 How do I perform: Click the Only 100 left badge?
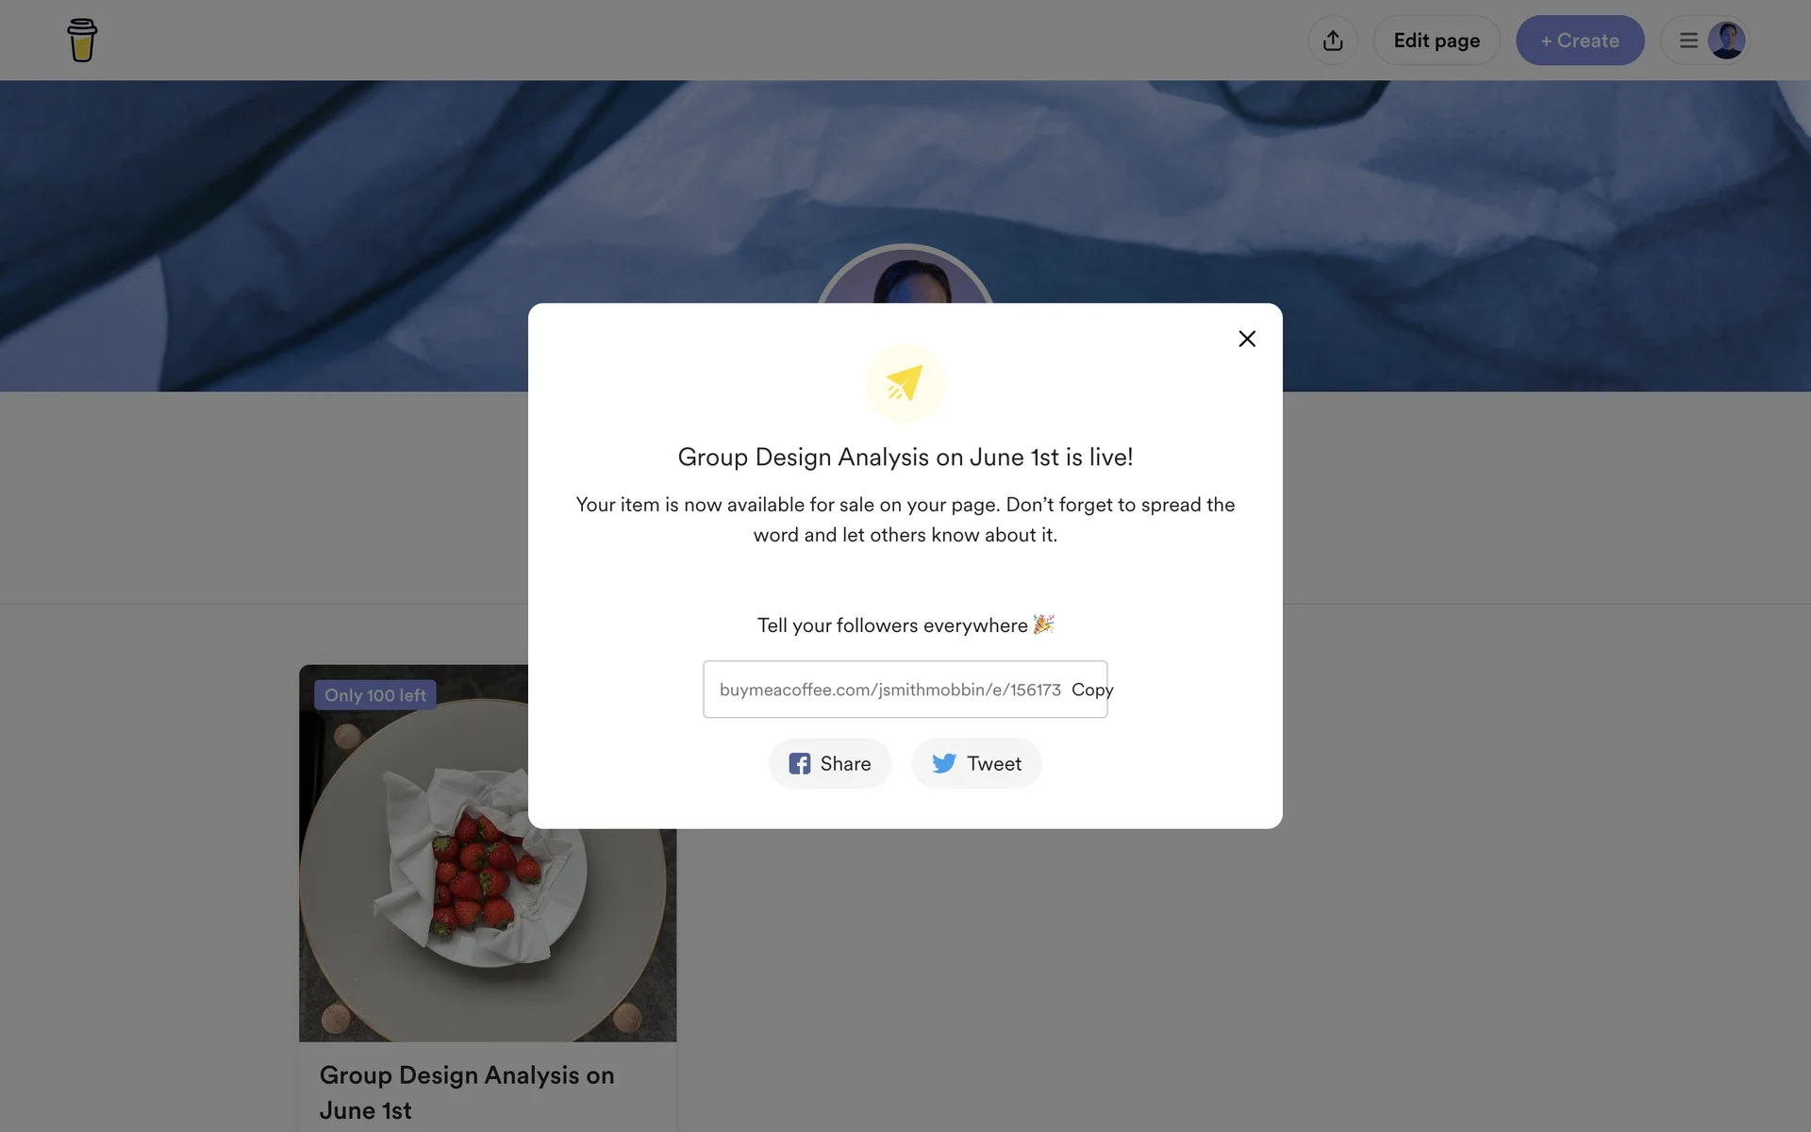point(375,695)
